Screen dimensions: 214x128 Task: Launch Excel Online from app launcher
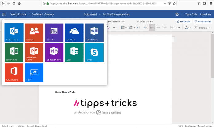click(14, 52)
